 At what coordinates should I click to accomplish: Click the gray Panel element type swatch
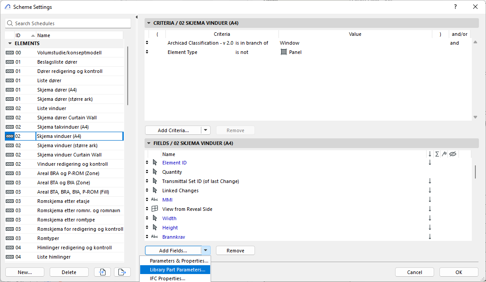(284, 52)
